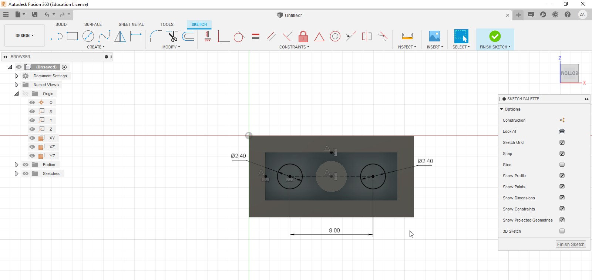Viewport: 592px width, 280px height.
Task: Open the CREATE dropdown menu
Action: (96, 47)
